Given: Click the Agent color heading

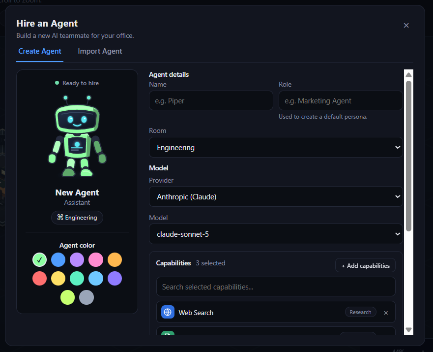Looking at the screenshot, I should pos(77,245).
